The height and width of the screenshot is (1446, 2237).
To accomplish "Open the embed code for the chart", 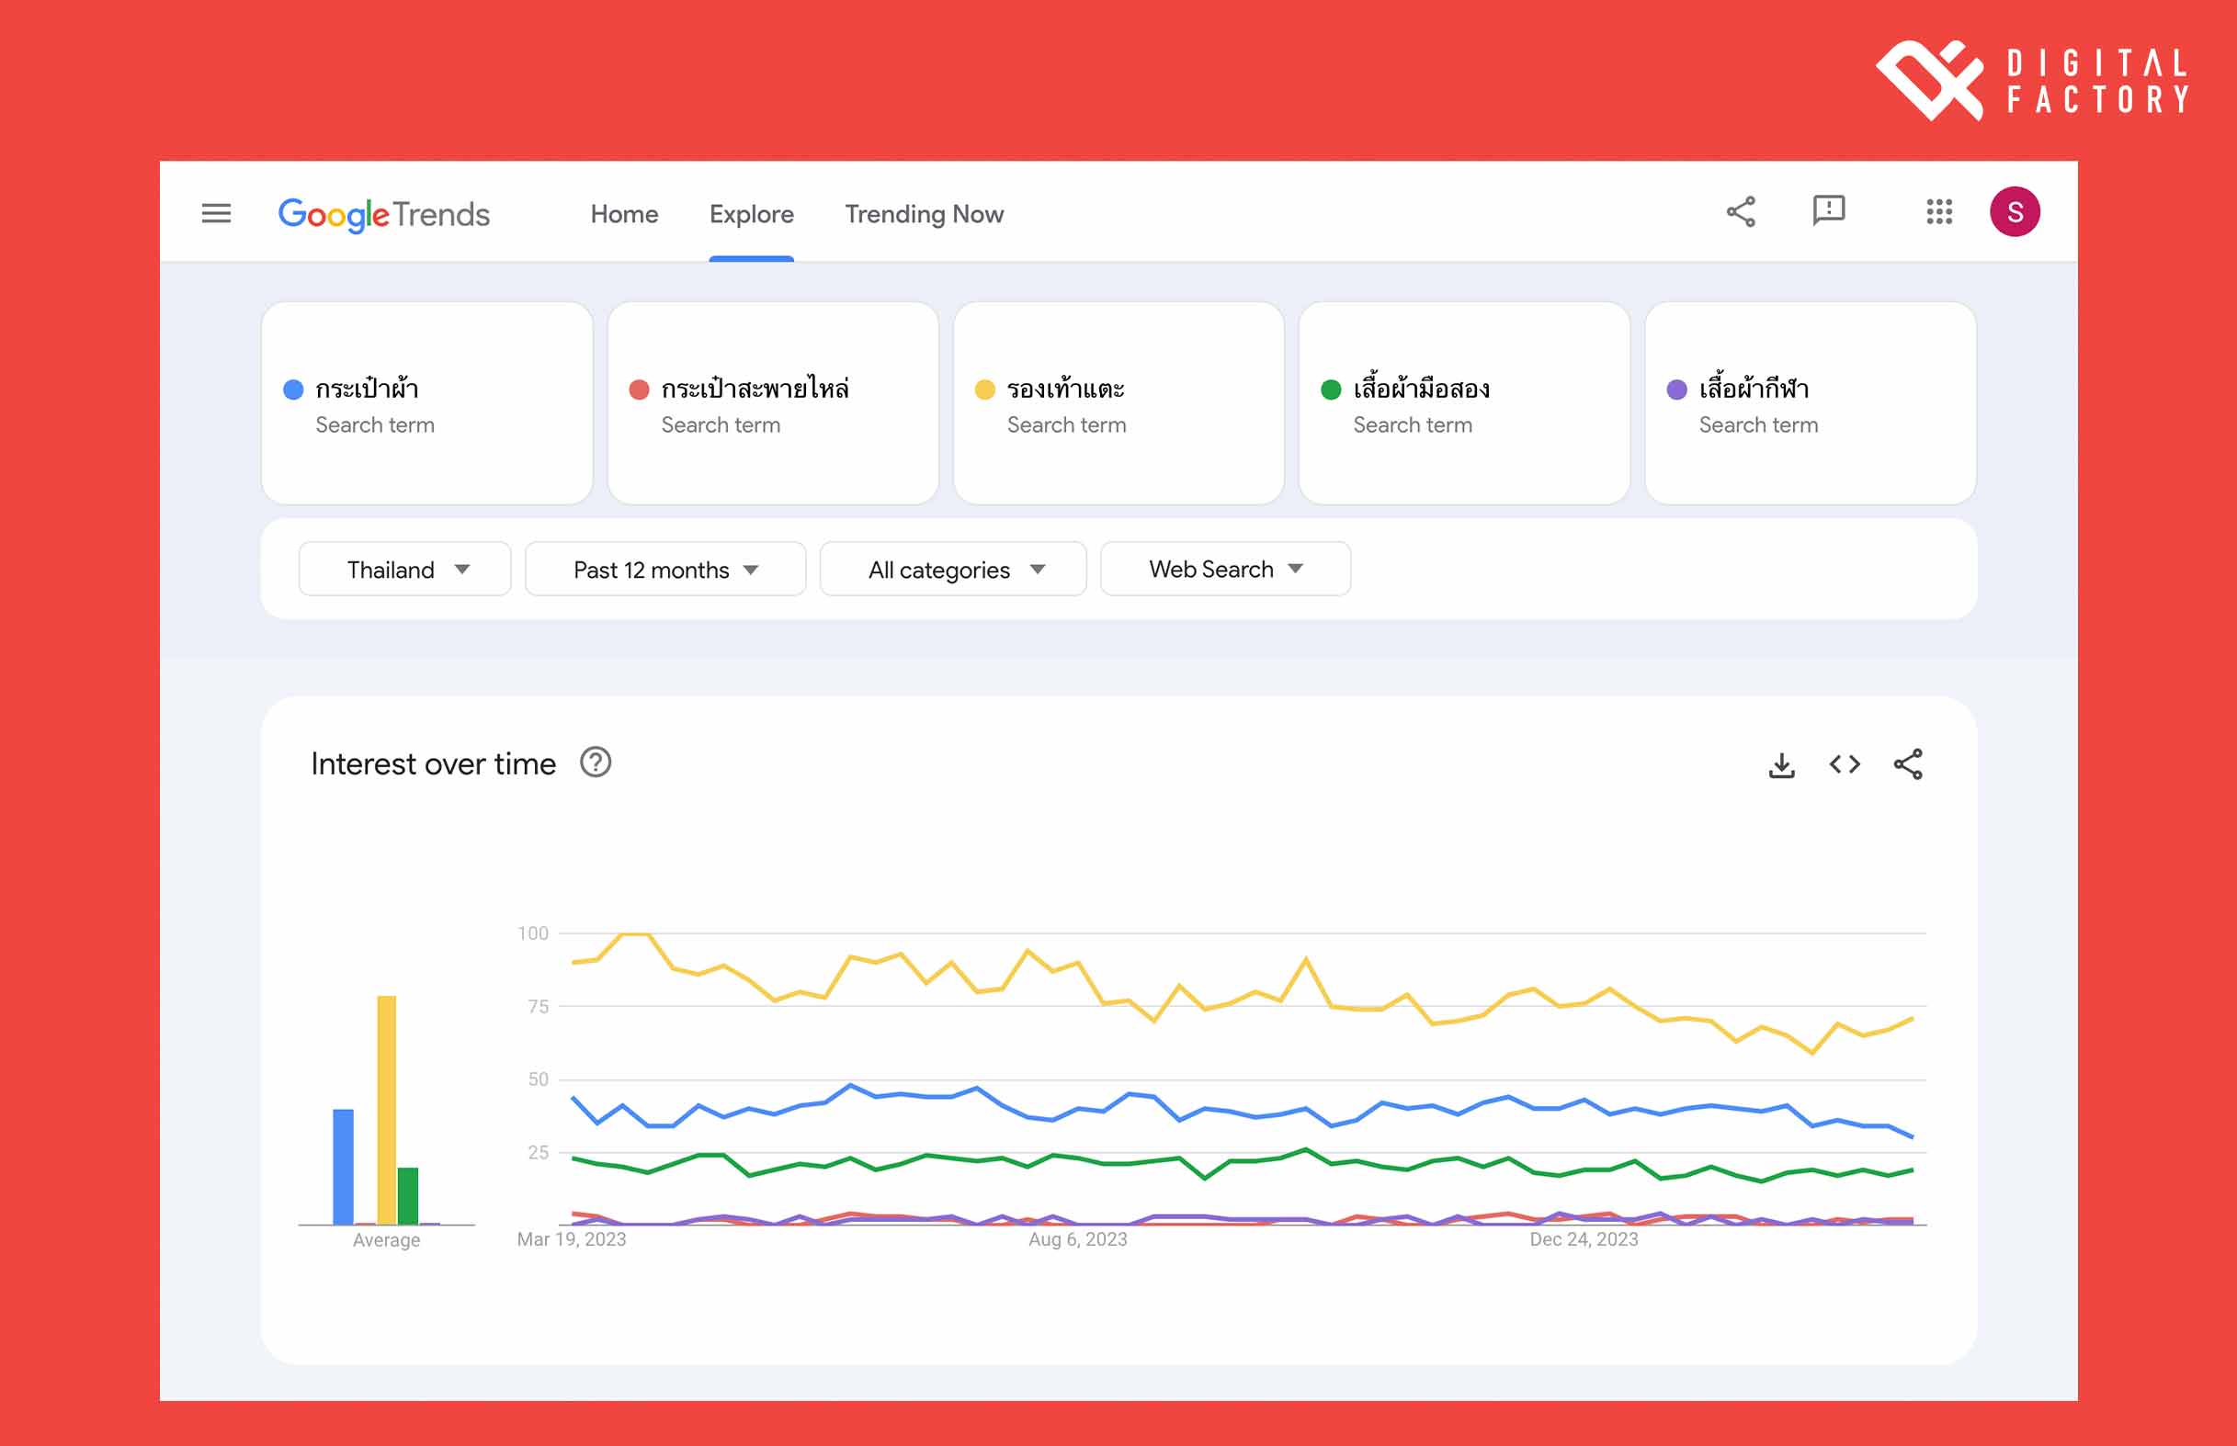I will pyautogui.click(x=1845, y=763).
